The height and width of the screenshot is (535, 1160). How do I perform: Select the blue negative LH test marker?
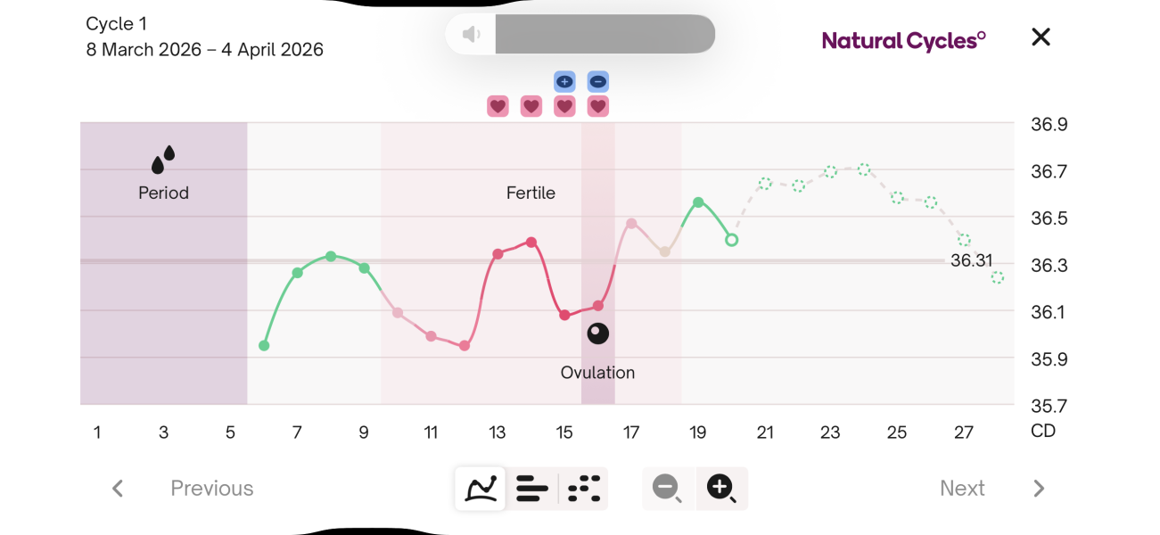coord(597,81)
